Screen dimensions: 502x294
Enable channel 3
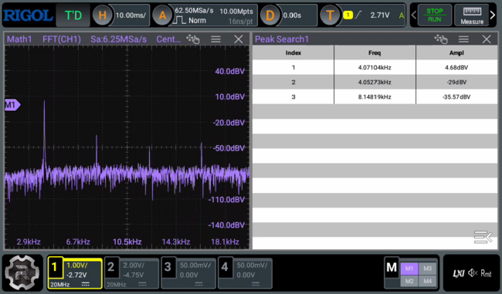coord(188,273)
